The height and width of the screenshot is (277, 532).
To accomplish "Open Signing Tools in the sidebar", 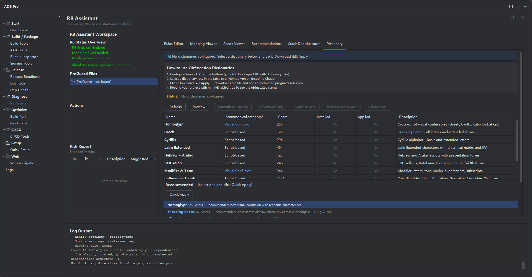I will [21, 63].
